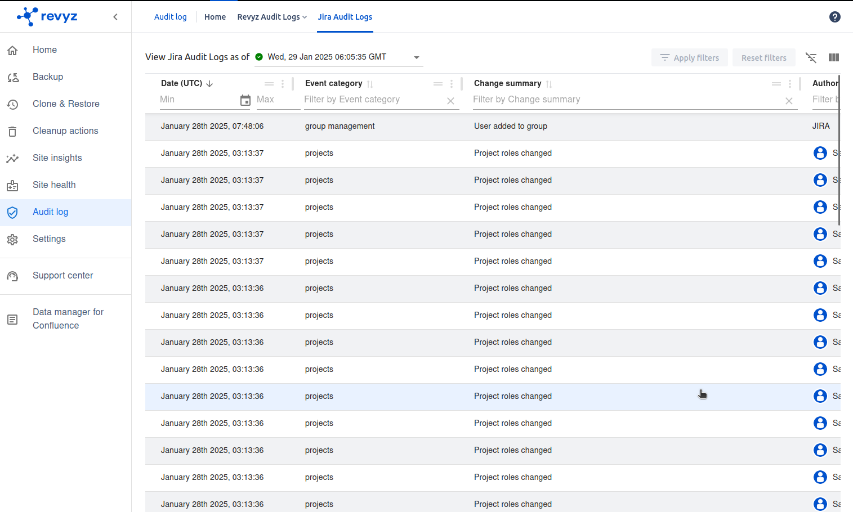
Task: Open the calendar date picker icon
Action: click(x=245, y=100)
